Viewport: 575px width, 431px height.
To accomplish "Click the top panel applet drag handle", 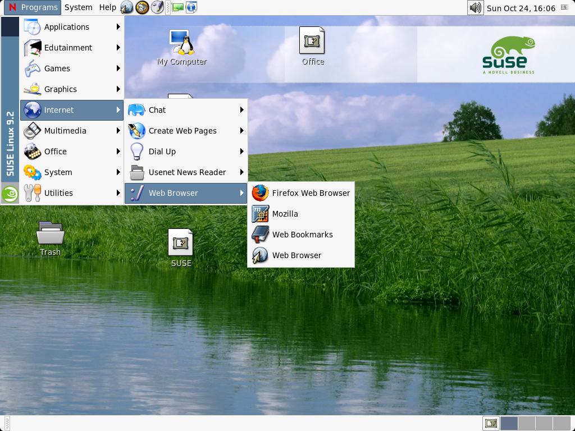I will [167, 7].
